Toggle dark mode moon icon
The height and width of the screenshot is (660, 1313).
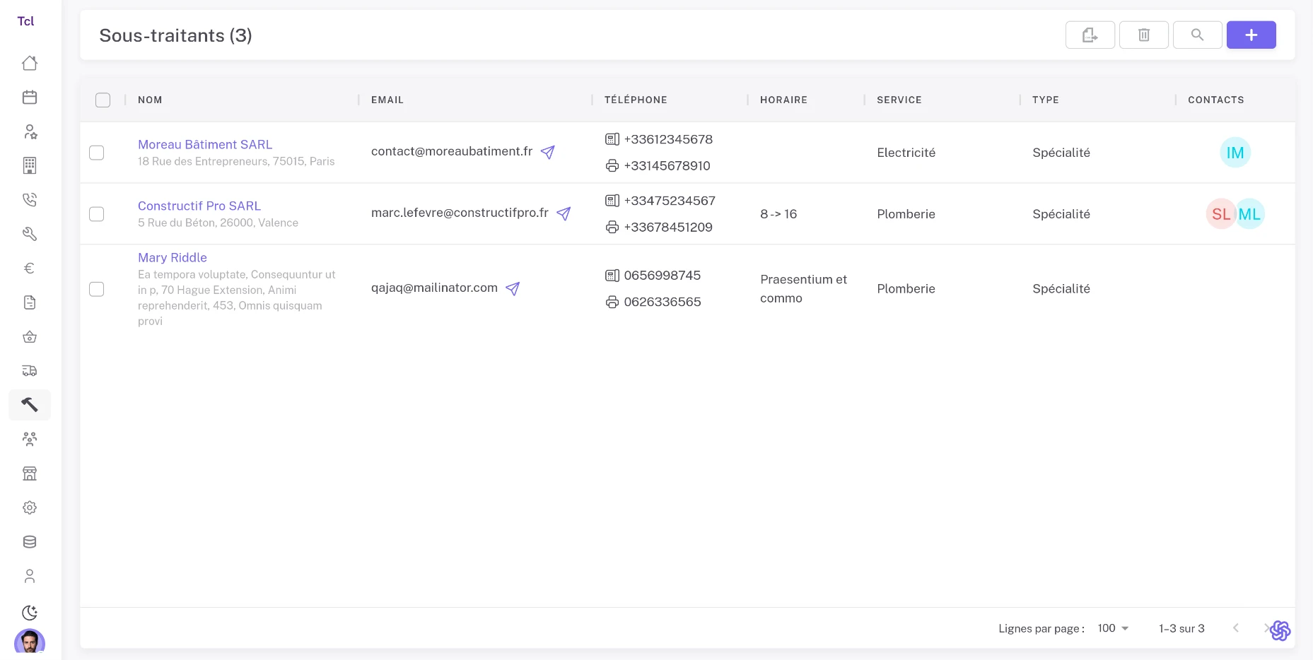point(30,613)
